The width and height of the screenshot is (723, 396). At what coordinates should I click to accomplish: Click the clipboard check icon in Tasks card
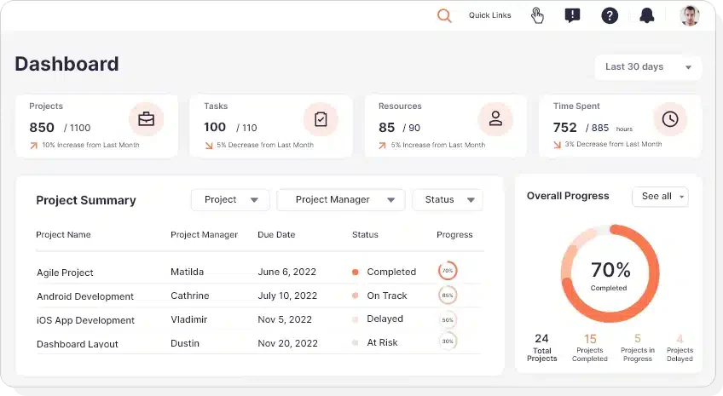tap(321, 119)
